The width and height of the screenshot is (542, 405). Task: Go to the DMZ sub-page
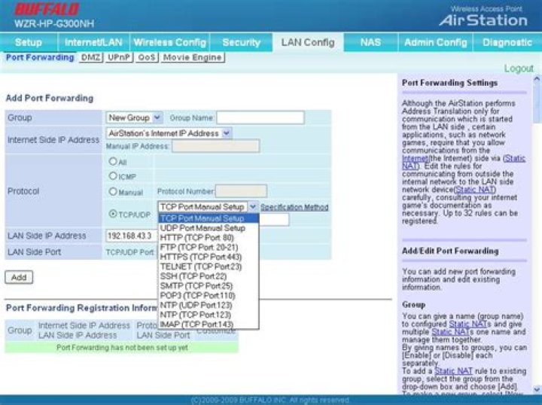pyautogui.click(x=90, y=57)
